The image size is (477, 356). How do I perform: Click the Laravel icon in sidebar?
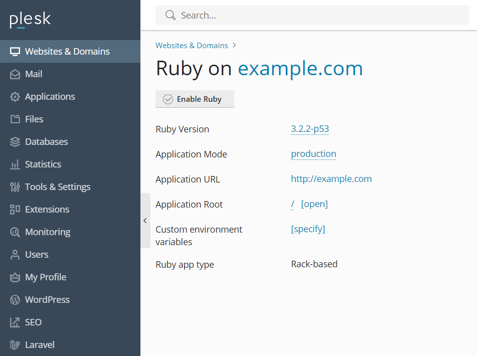point(15,345)
